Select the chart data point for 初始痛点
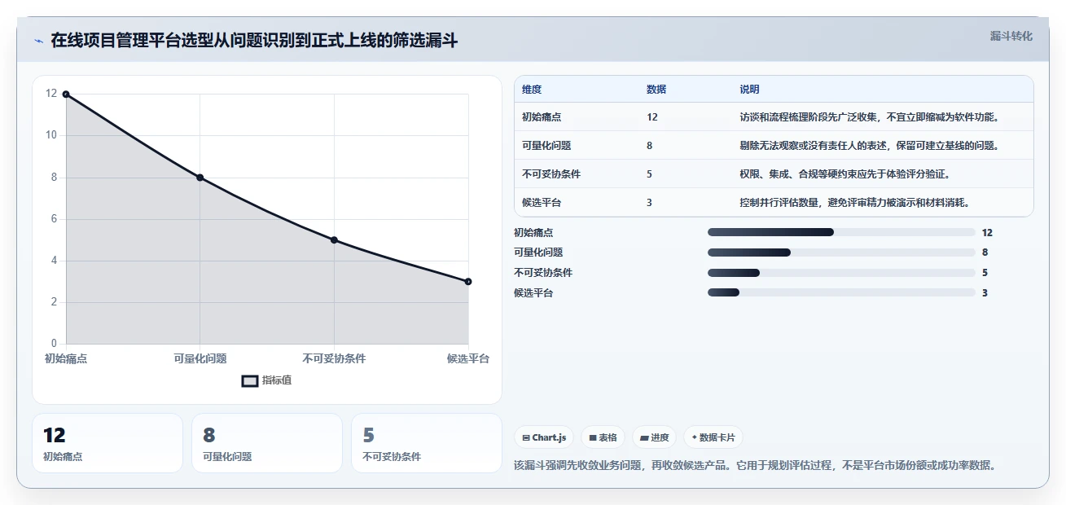Image resolution: width=1066 pixels, height=505 pixels. (x=66, y=94)
